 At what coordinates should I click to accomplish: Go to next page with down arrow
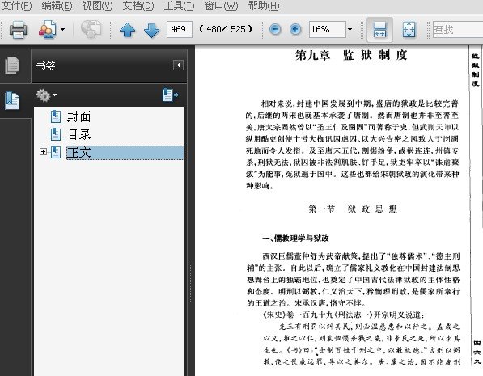click(151, 30)
